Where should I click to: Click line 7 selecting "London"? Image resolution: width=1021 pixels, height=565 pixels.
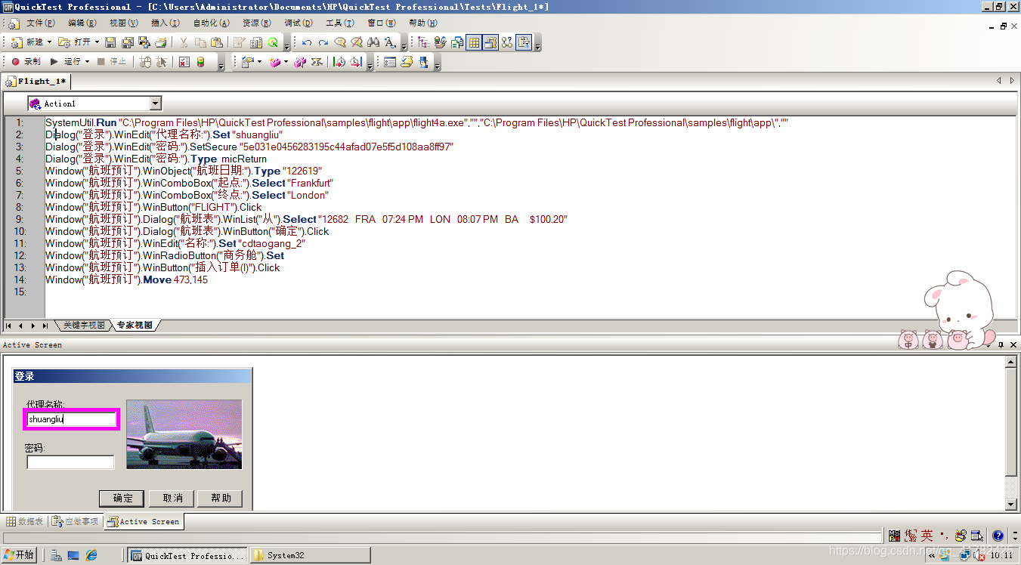187,196
